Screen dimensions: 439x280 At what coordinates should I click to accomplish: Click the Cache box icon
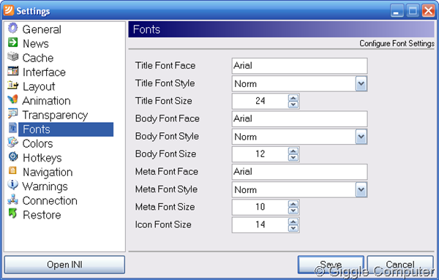13,56
